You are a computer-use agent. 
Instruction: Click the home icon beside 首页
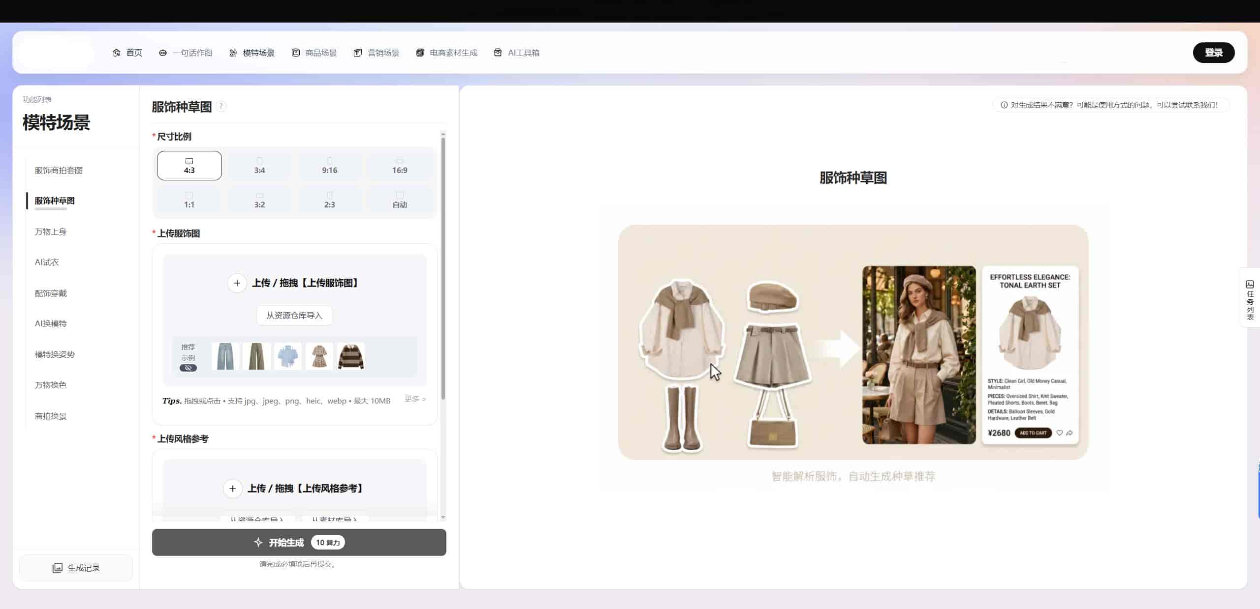point(117,53)
